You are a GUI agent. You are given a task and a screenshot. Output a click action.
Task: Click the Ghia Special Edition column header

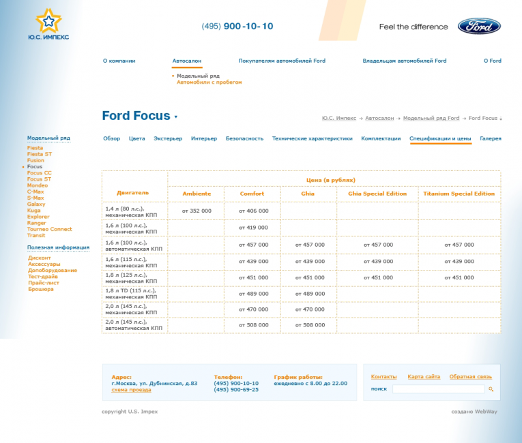coord(377,194)
